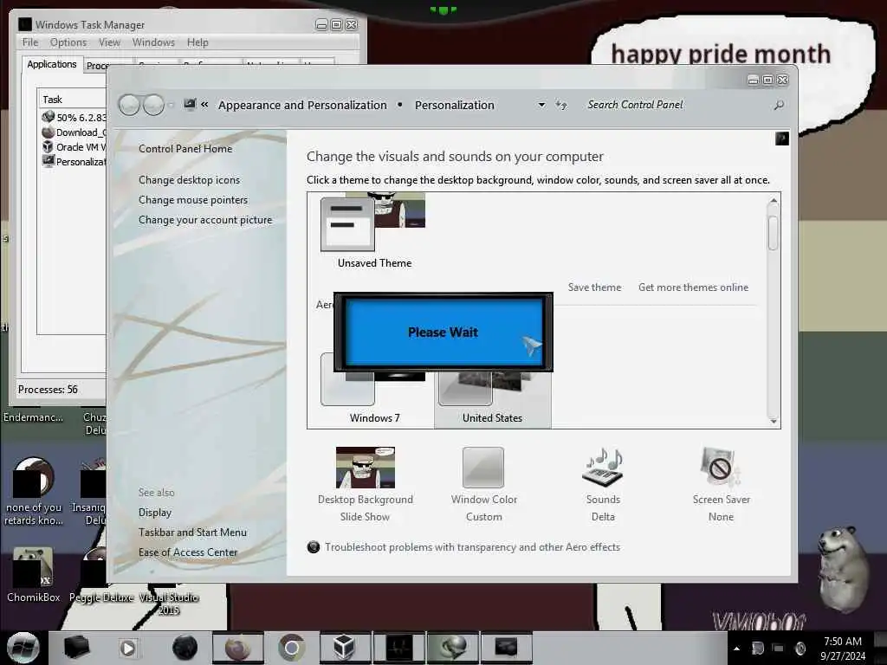Open the Visual Studio 2015 desktop shortcut
The width and height of the screenshot is (887, 665).
169,603
